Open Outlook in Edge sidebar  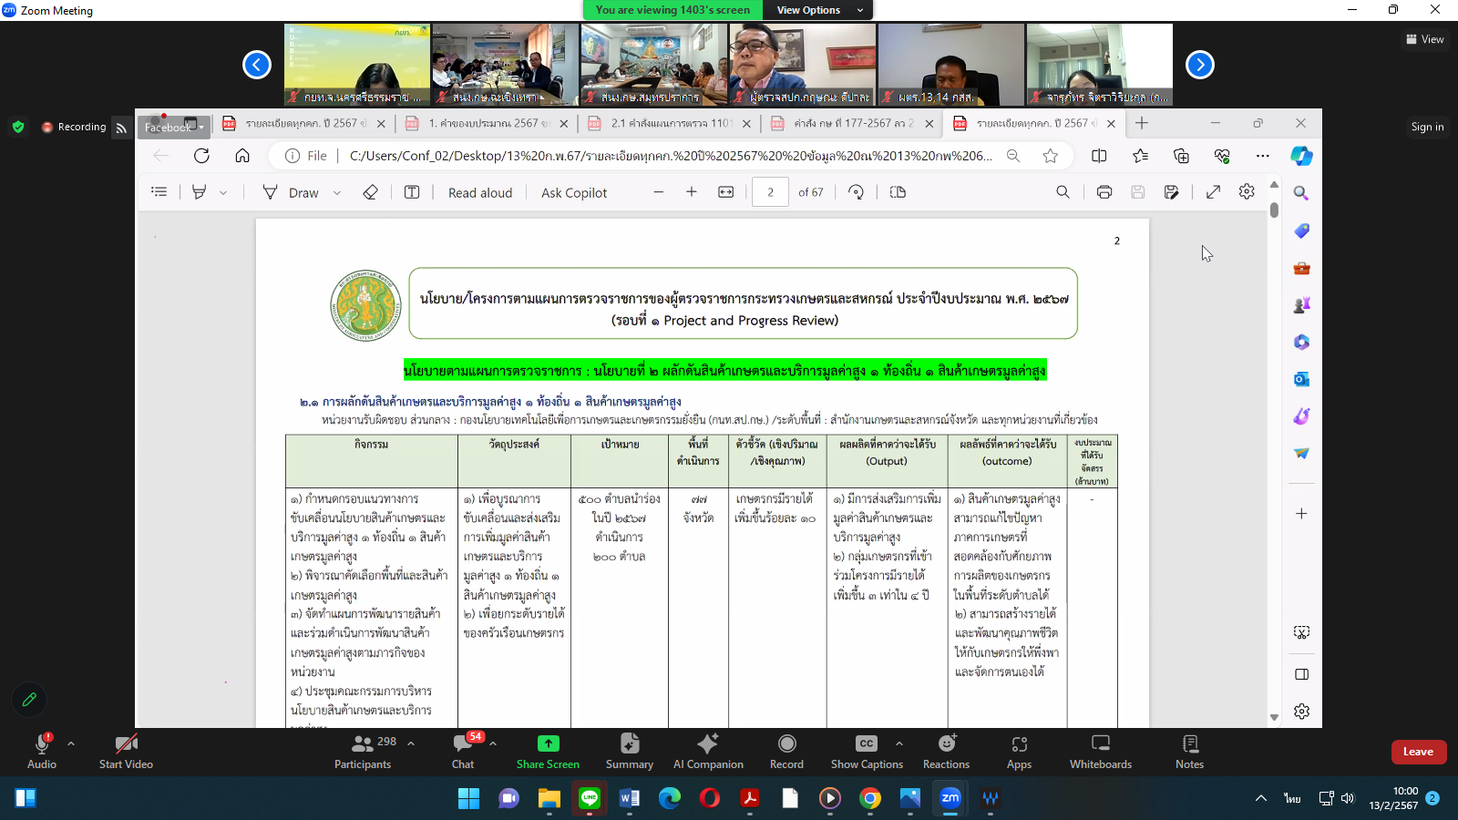[x=1301, y=379]
